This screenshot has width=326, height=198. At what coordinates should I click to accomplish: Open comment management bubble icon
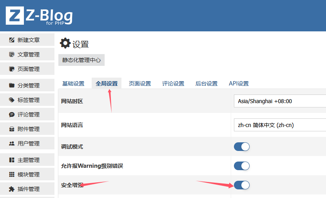(x=12, y=114)
